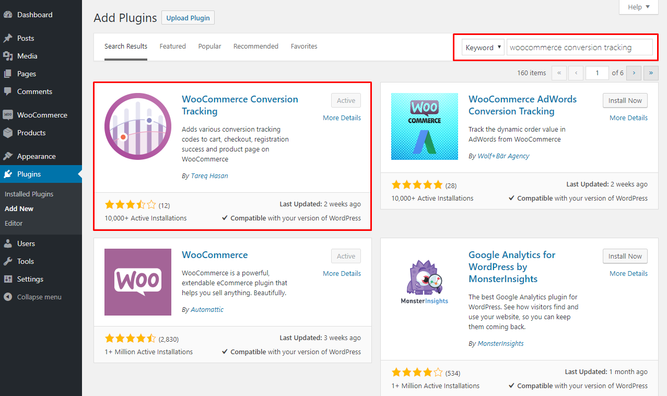Open the Appearance menu item
The image size is (667, 396).
pyautogui.click(x=41, y=156)
